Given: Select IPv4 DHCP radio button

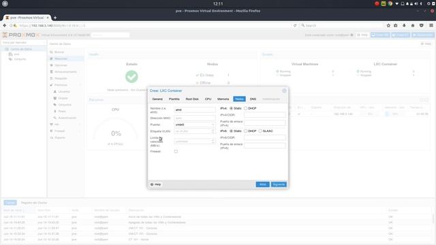Looking at the screenshot, I should click(245, 108).
